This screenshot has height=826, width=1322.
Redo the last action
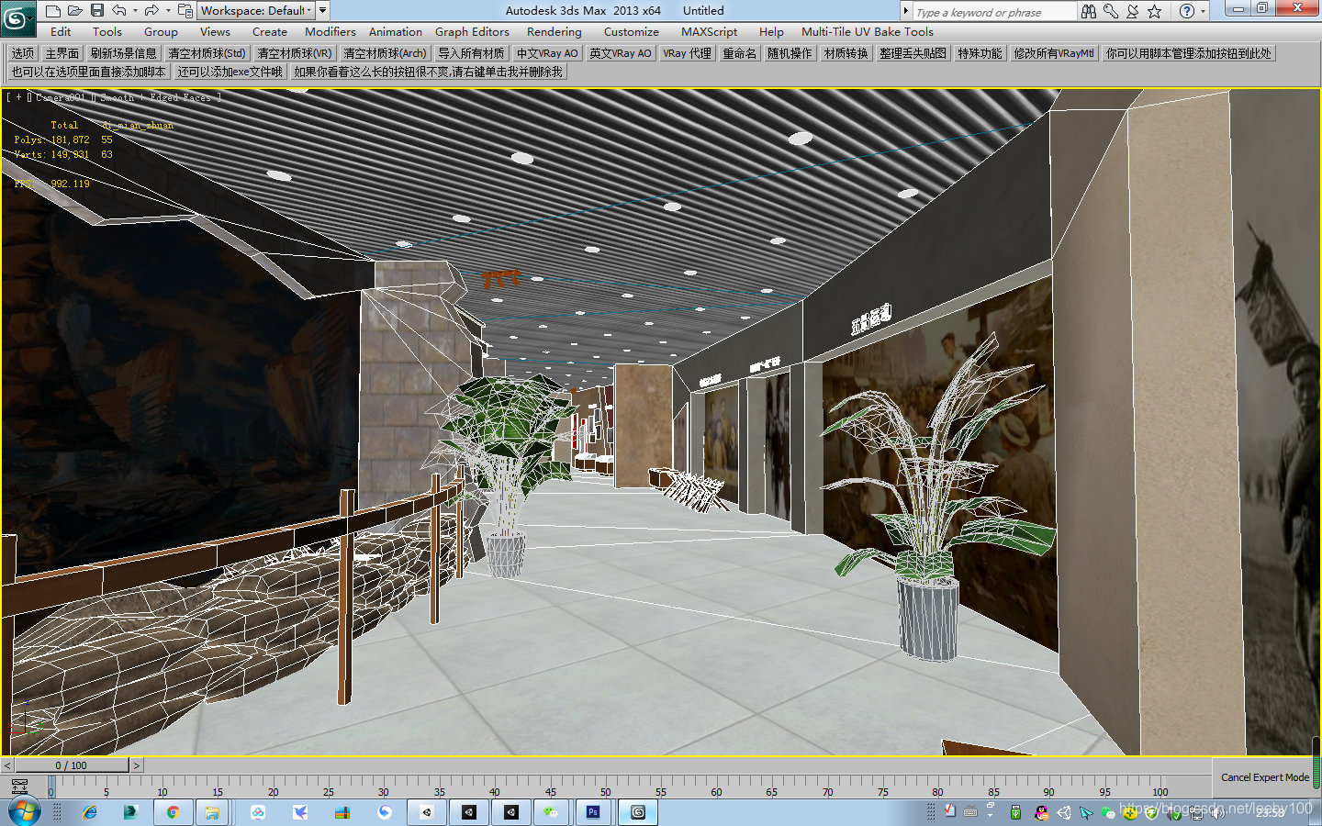pos(151,10)
